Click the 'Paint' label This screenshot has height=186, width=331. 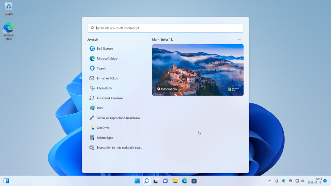(100, 108)
